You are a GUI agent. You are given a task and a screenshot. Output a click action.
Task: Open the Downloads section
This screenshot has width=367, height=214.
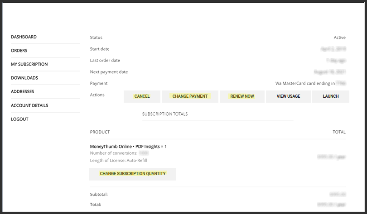coord(24,78)
